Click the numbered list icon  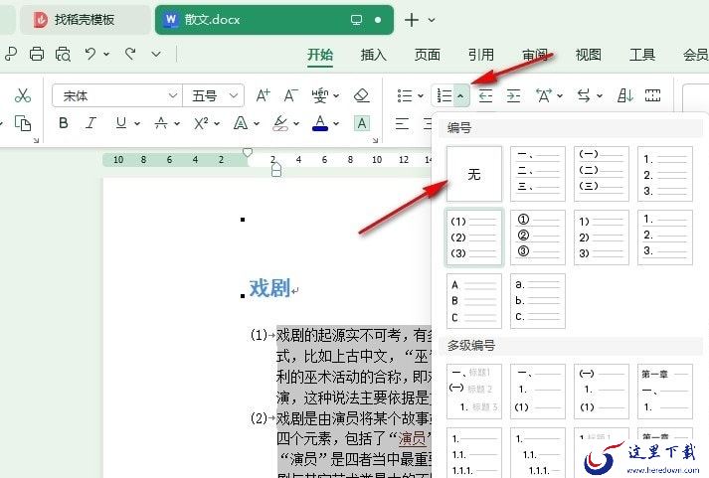(444, 95)
